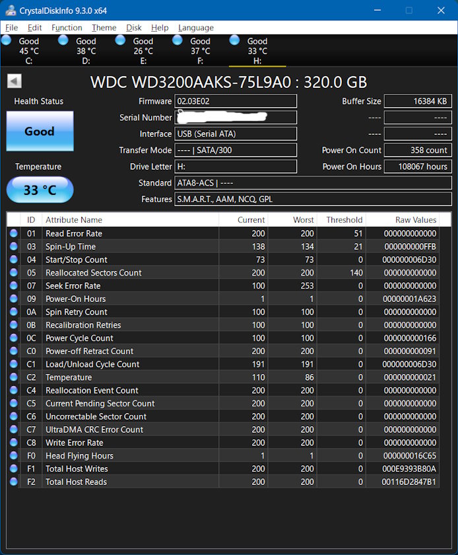The width and height of the screenshot is (458, 555).
Task: Click the status dot for Total Host Reads
Action: pos(13,482)
